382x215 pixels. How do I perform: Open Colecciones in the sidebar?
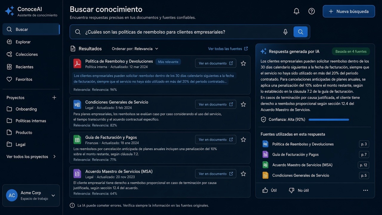coord(31,54)
